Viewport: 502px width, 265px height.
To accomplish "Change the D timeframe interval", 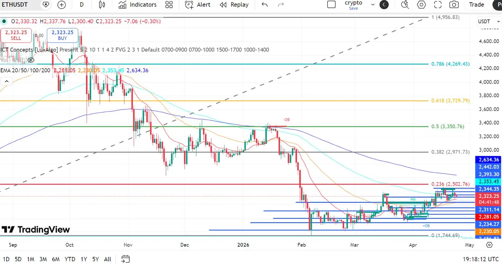I will click(82, 5).
